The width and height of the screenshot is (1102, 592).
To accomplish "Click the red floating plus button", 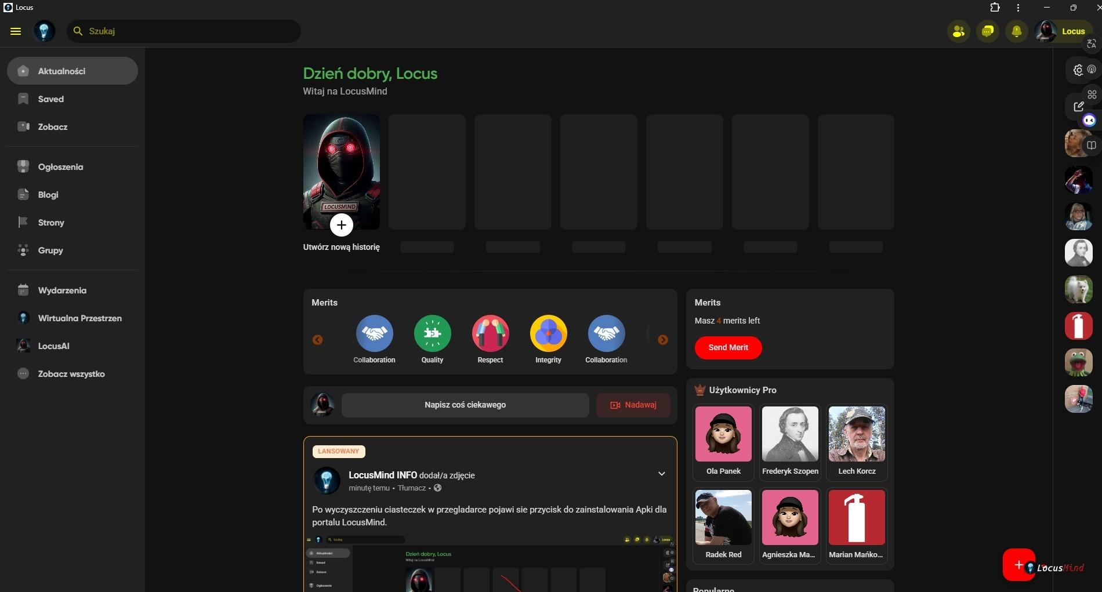I will [x=1018, y=565].
